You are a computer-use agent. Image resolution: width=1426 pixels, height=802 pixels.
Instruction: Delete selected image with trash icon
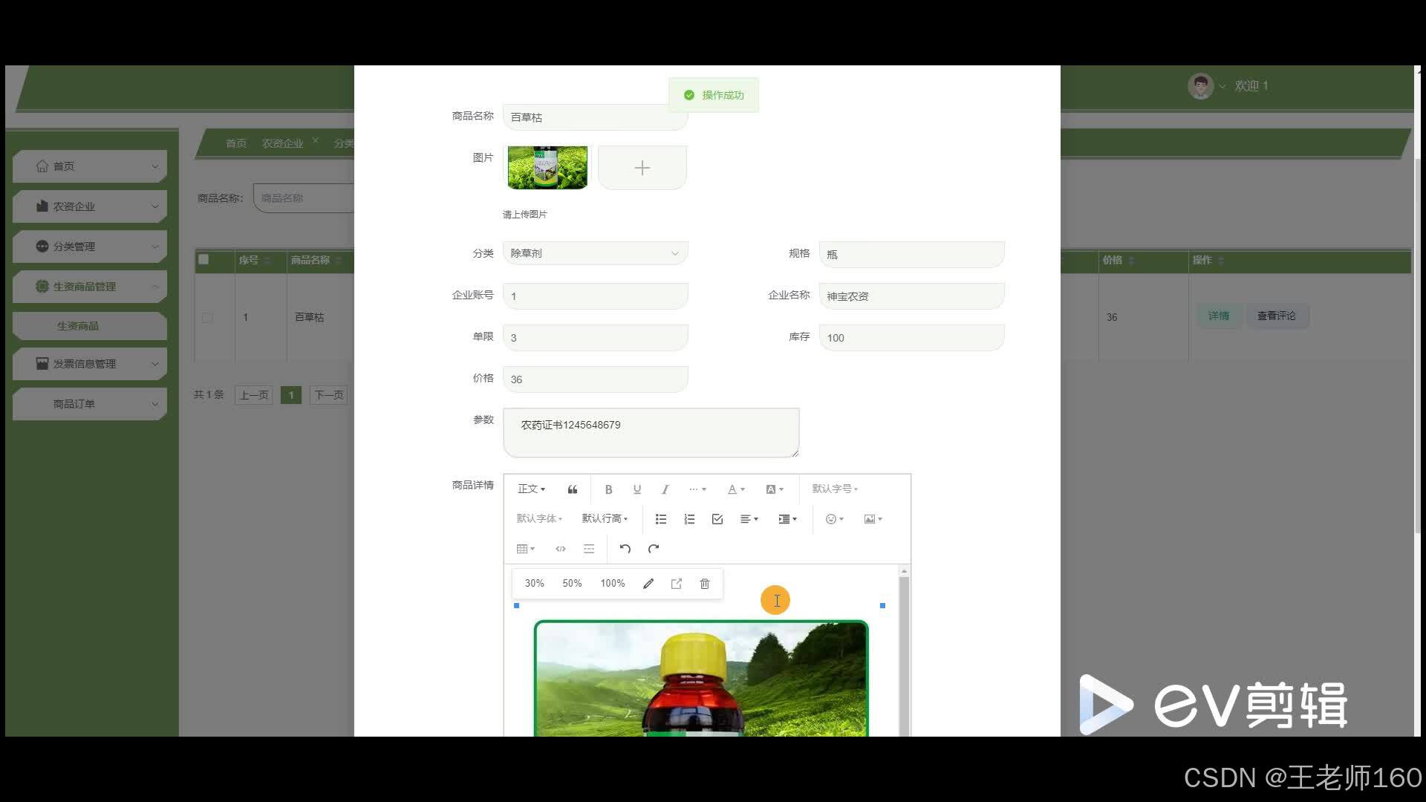click(x=705, y=584)
